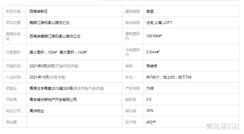The width and height of the screenshot is (244, 134).
Task: Select the 21044㎡ land area value
Action: (x=153, y=52)
